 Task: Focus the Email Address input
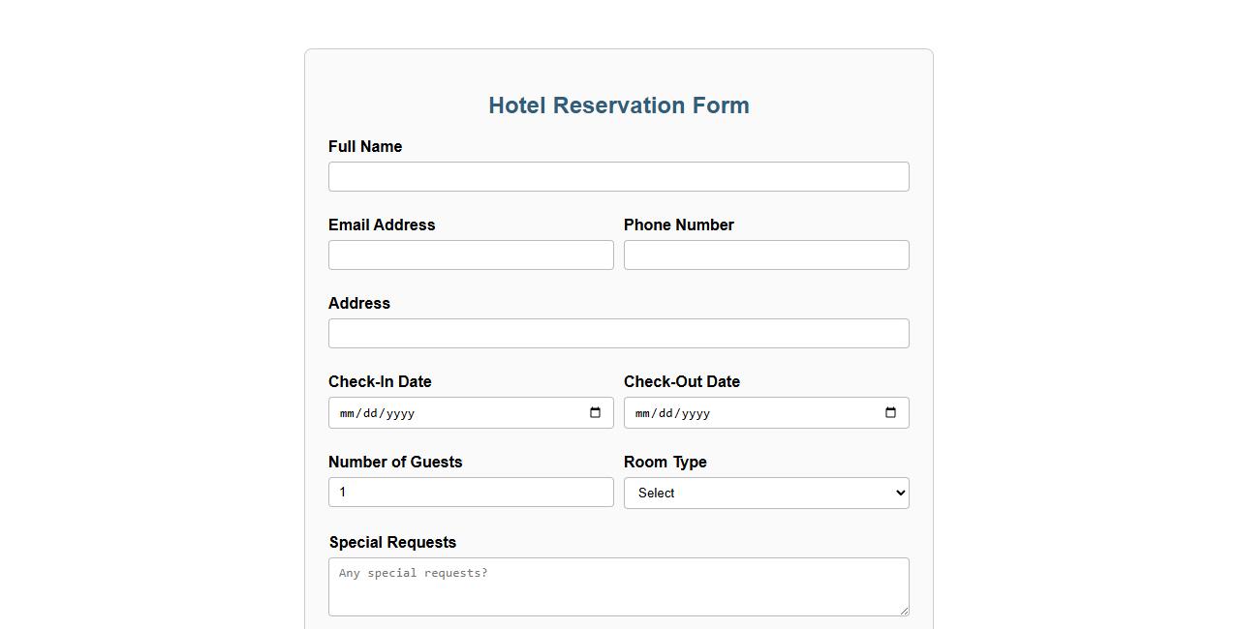click(471, 255)
